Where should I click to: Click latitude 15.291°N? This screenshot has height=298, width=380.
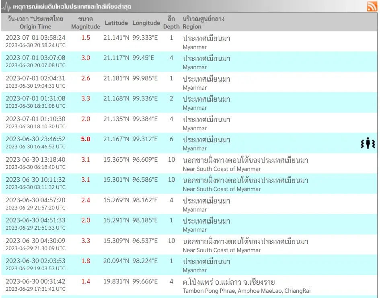click(x=116, y=220)
